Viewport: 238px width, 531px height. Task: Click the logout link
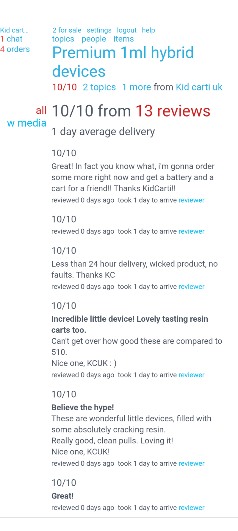tap(126, 30)
